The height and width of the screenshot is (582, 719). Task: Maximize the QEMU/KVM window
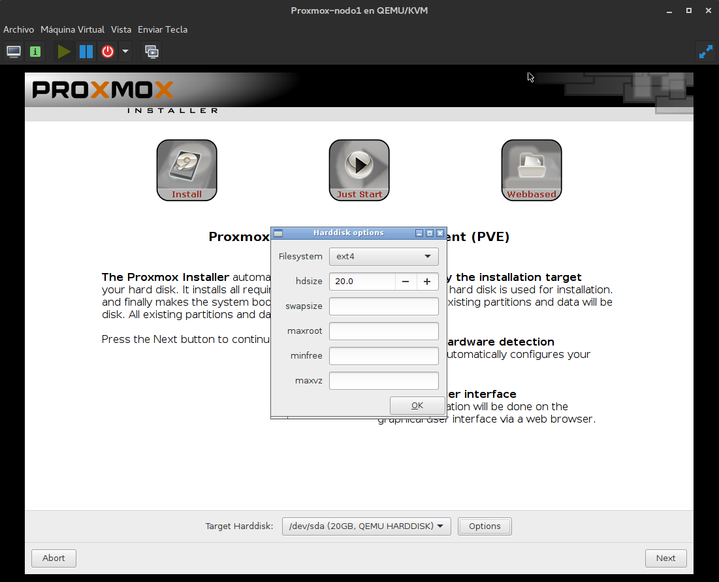coord(689,10)
